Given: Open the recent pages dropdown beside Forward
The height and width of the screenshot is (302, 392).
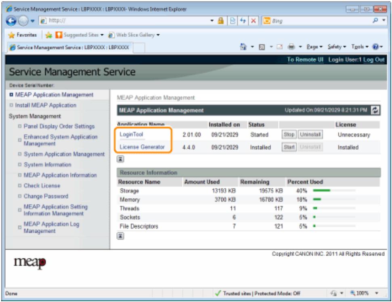Looking at the screenshot, I should pos(33,21).
